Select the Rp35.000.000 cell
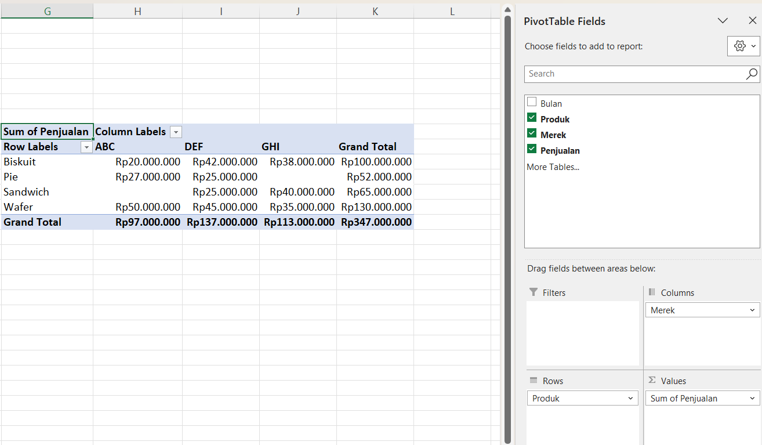762x445 pixels. (297, 207)
